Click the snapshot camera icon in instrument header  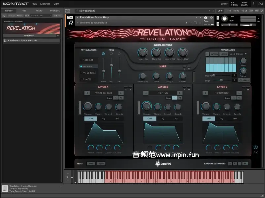tap(206, 17)
